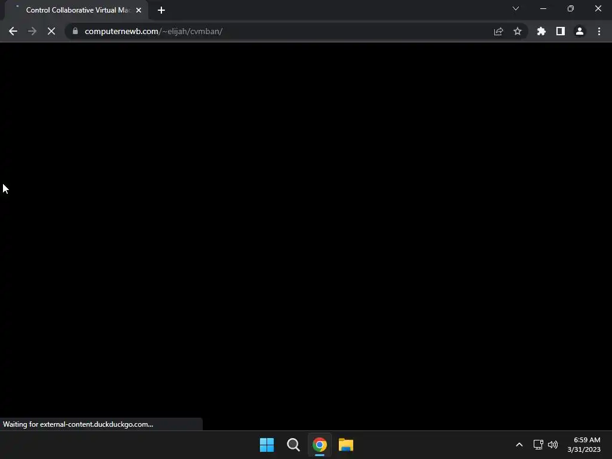Open the tab search dropdown

tap(516, 8)
